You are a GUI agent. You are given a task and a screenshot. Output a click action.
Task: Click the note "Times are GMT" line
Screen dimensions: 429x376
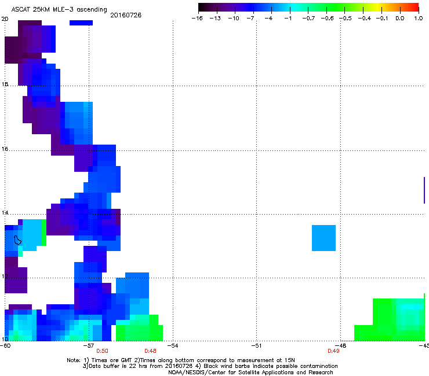tap(181, 360)
